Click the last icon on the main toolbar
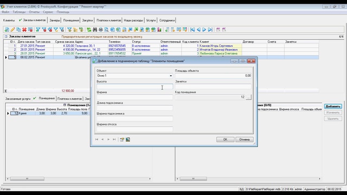 pos(224,29)
